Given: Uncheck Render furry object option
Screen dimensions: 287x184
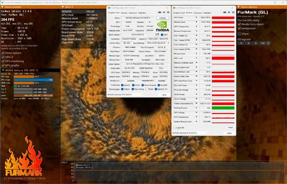Looking at the screenshot, I should pyautogui.click(x=239, y=24).
